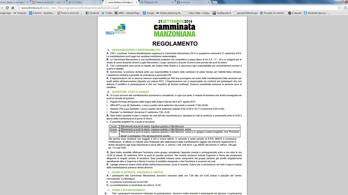Click the line 'Gazebo LTM p.zza Garibaldi - Lecco'
The width and height of the screenshot is (348, 195).
pos(167,109)
